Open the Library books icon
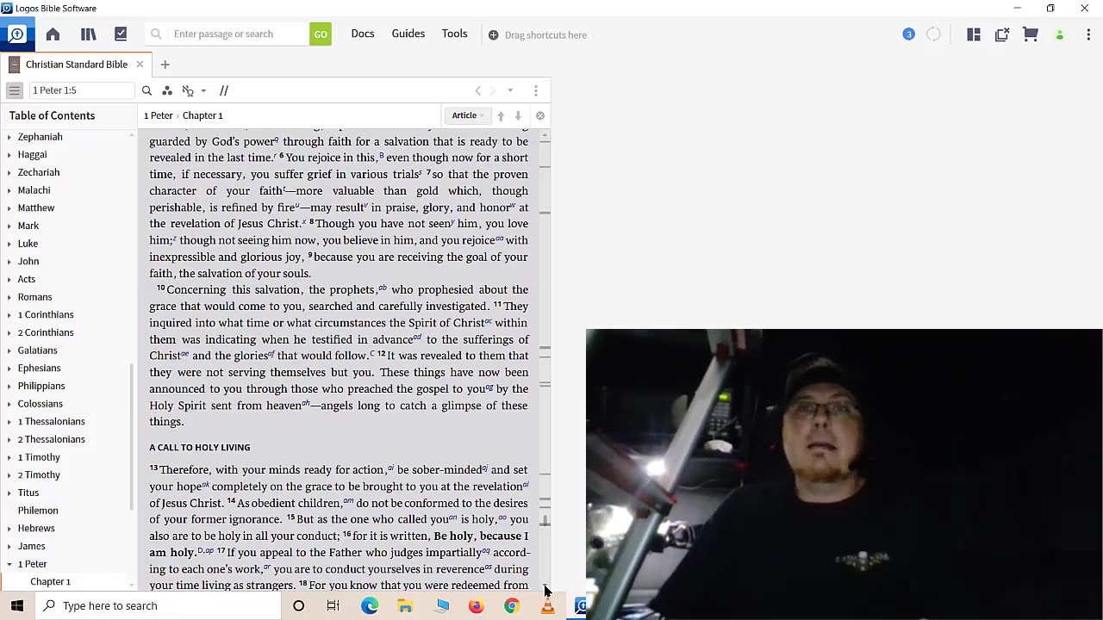 click(x=88, y=34)
